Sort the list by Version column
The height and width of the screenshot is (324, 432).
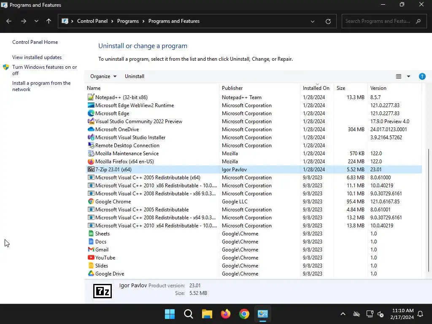point(394,88)
